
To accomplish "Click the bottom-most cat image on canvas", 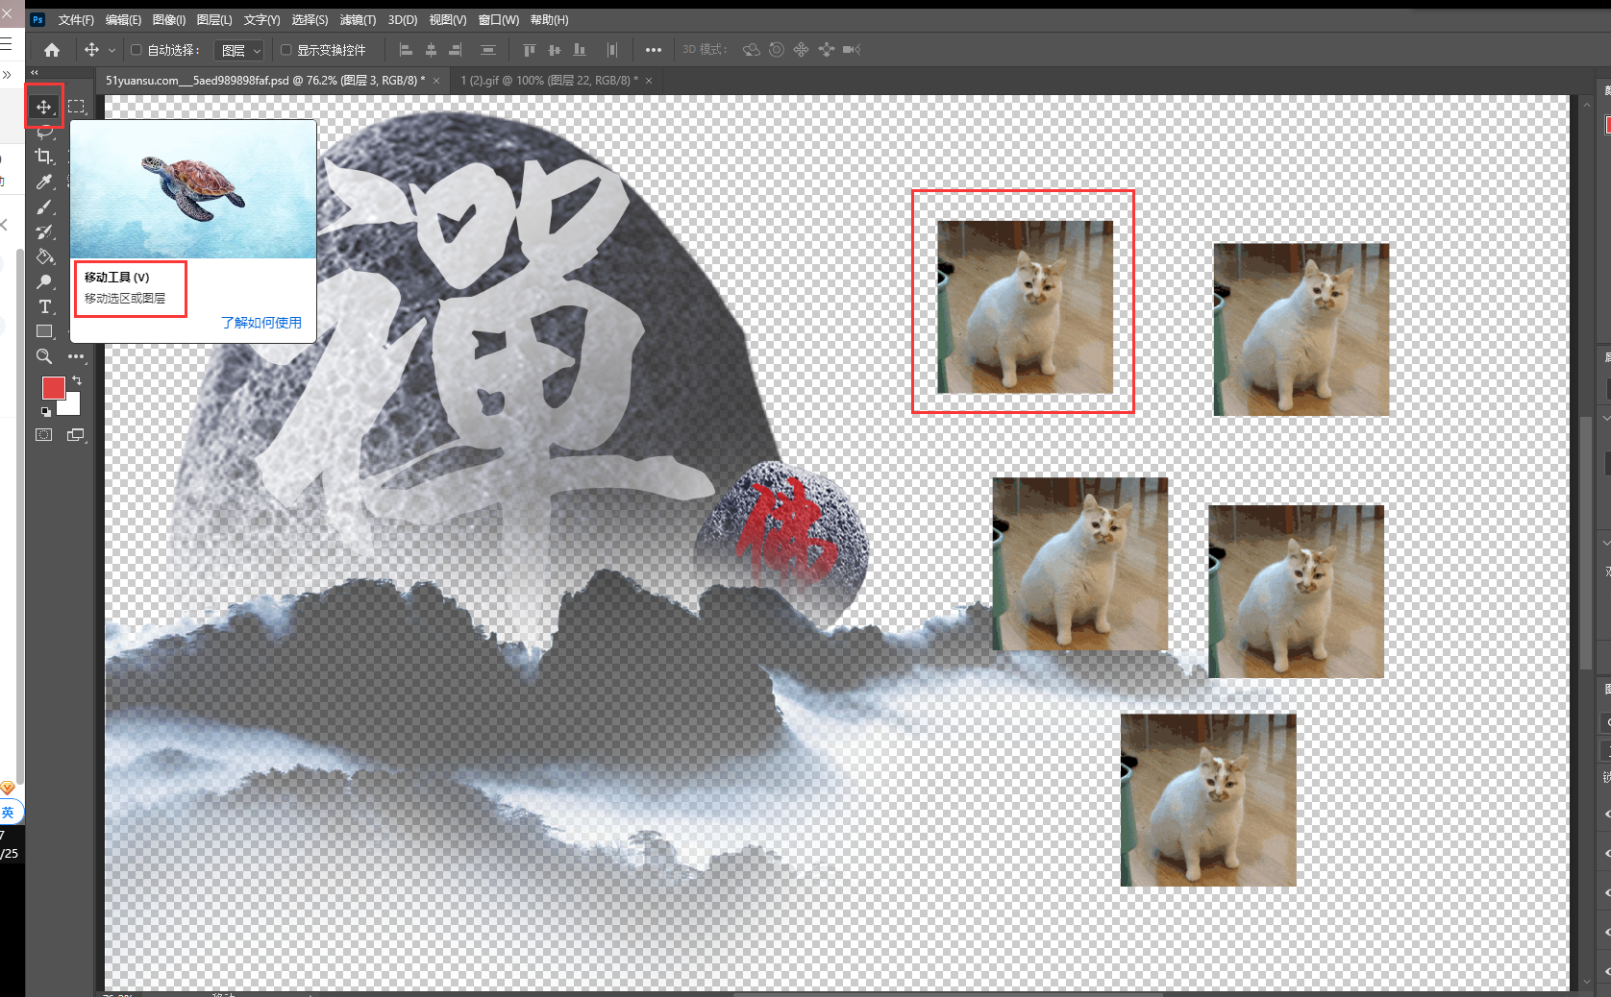I will click(x=1208, y=800).
